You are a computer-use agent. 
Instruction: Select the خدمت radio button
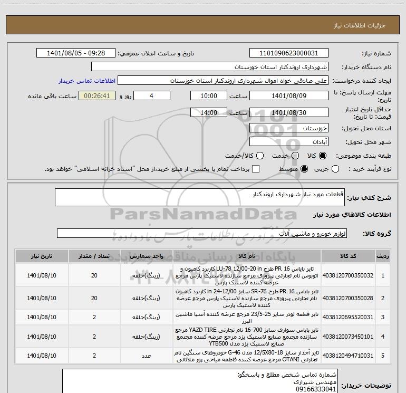(x=295, y=156)
